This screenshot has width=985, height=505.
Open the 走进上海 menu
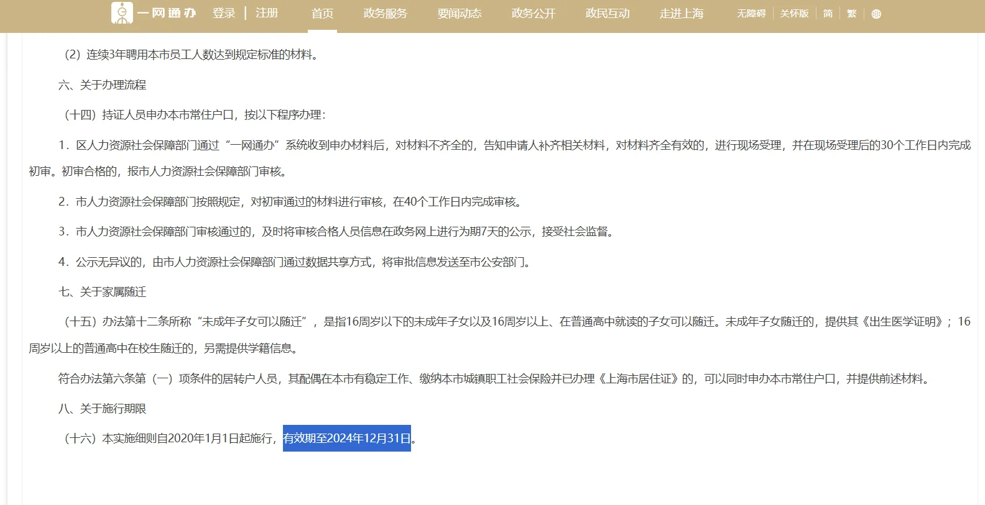click(682, 14)
